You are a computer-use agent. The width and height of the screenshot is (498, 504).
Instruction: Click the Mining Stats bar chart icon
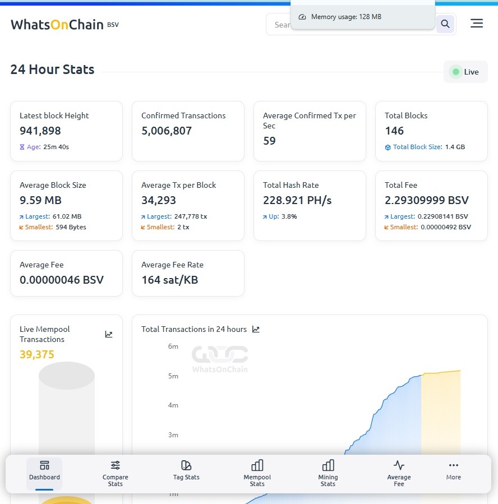pyautogui.click(x=328, y=465)
